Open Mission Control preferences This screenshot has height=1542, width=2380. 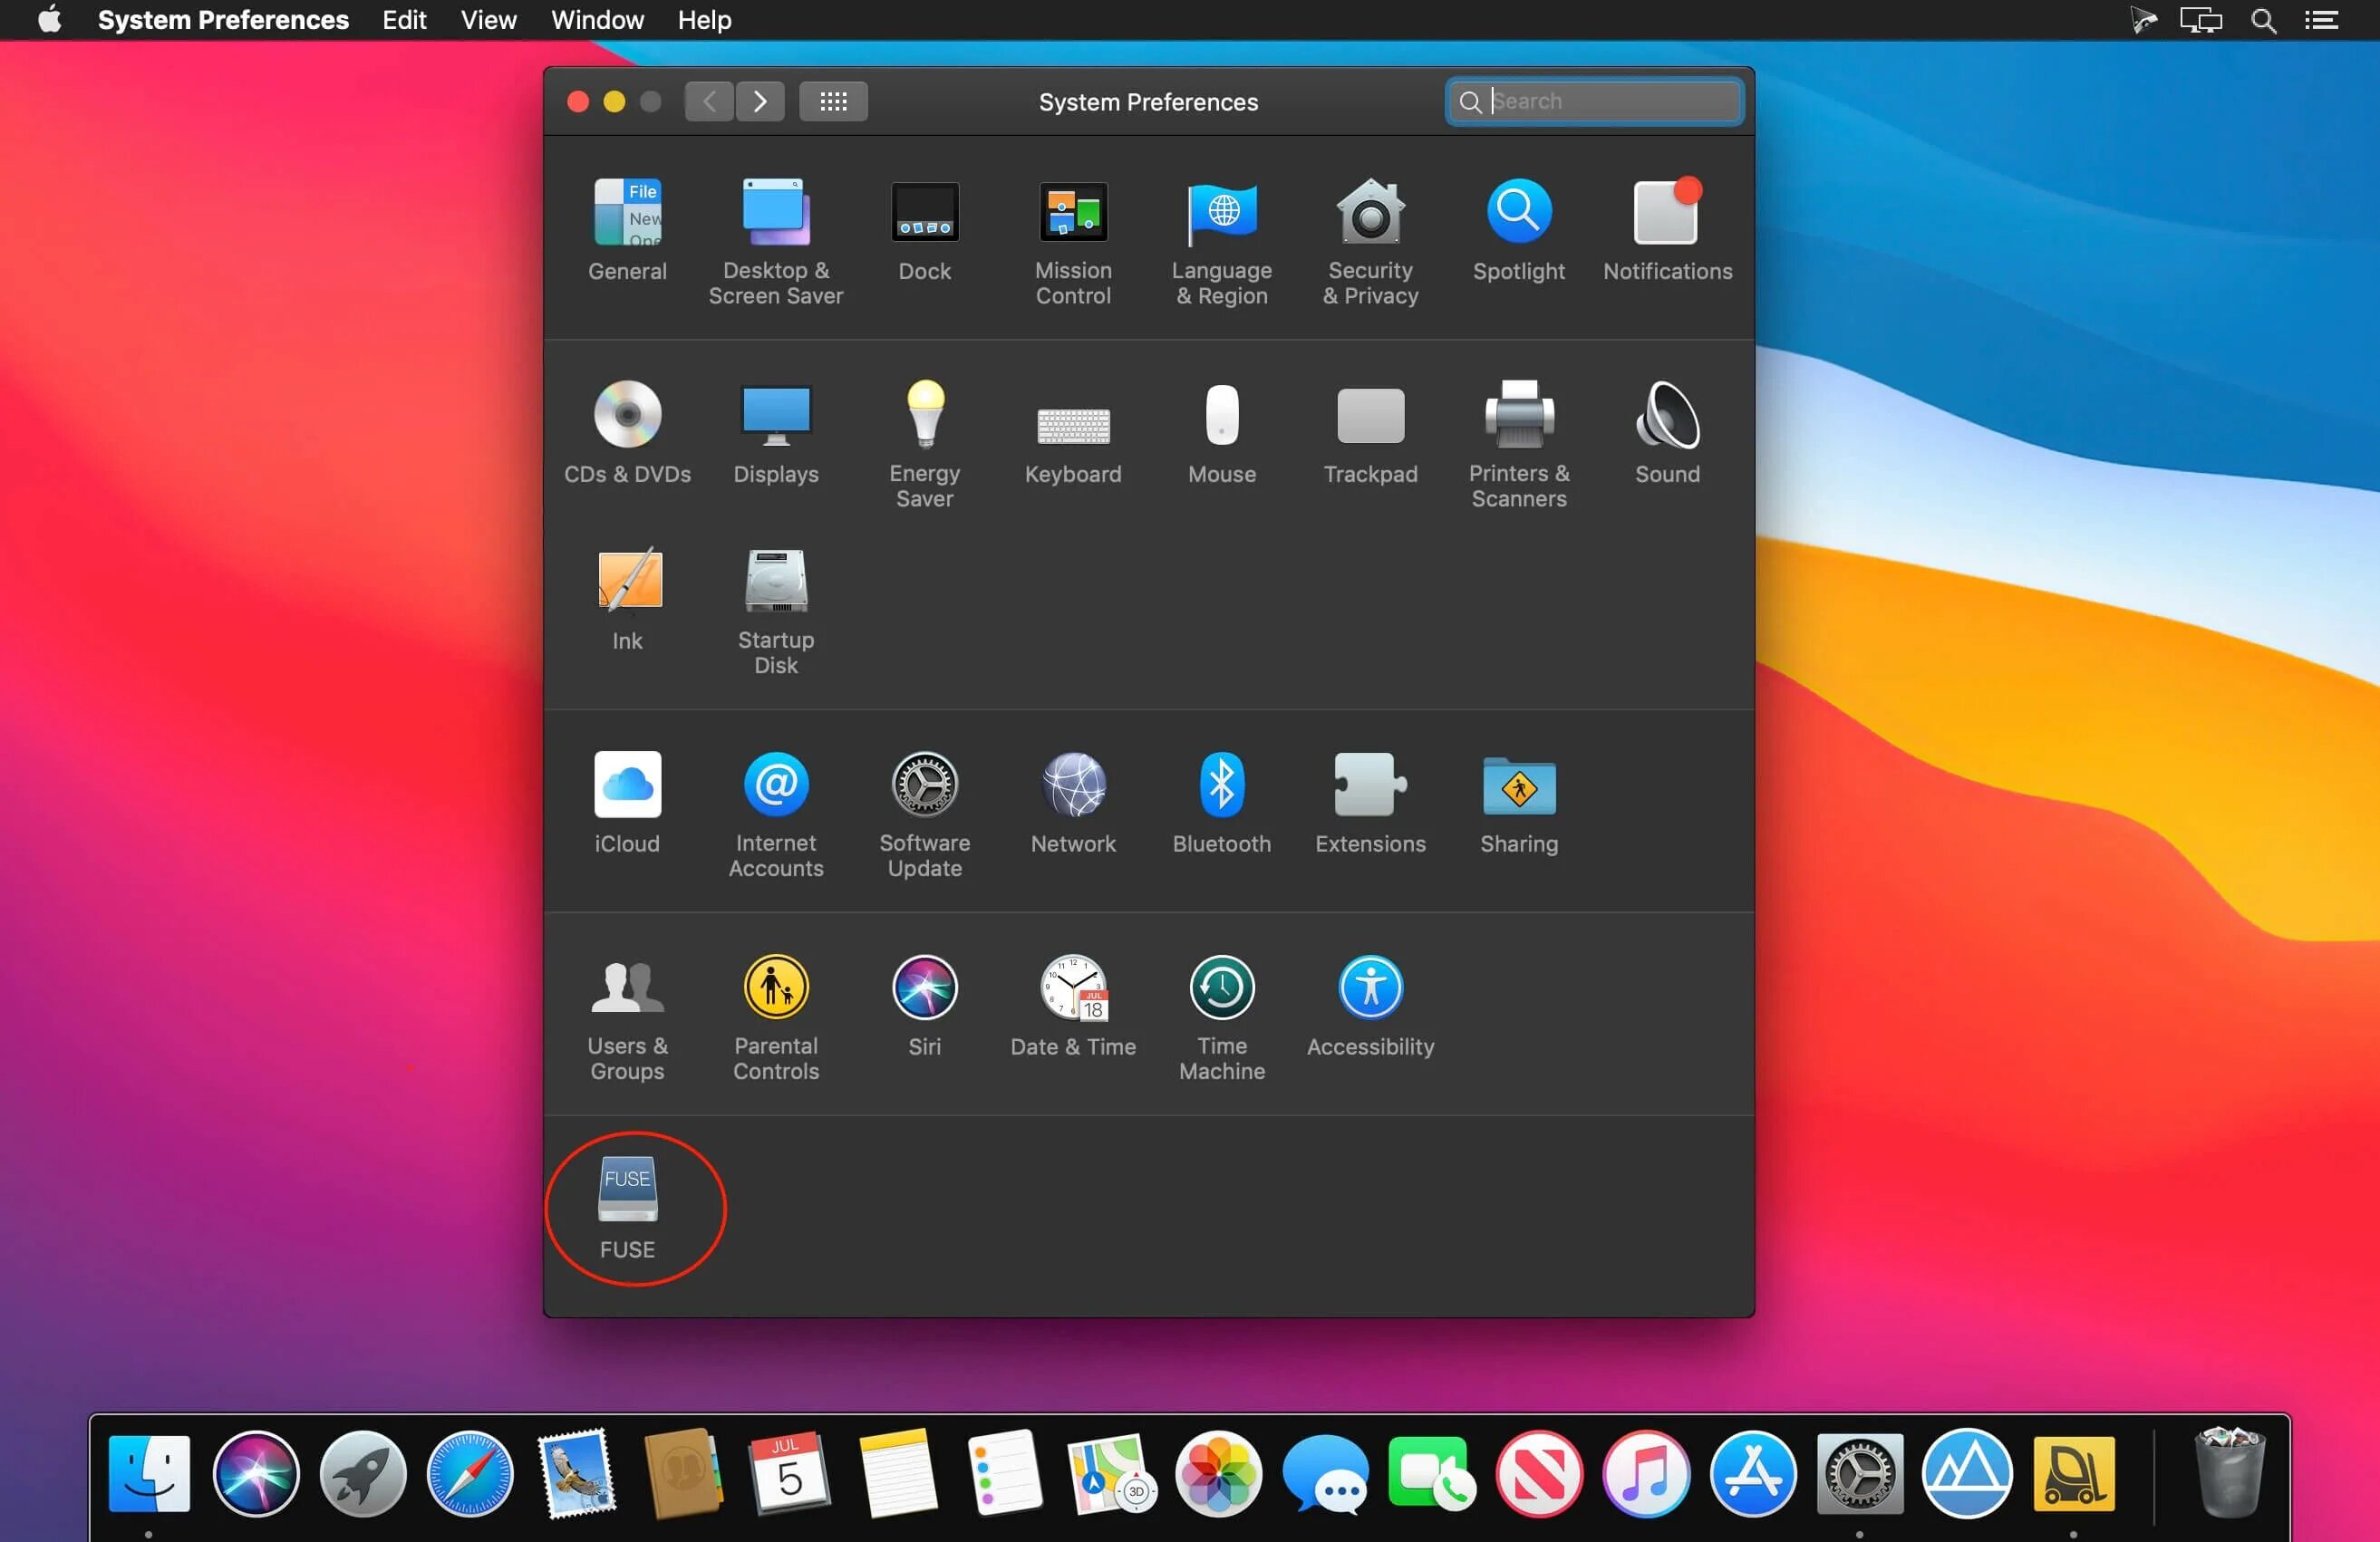click(x=1072, y=213)
